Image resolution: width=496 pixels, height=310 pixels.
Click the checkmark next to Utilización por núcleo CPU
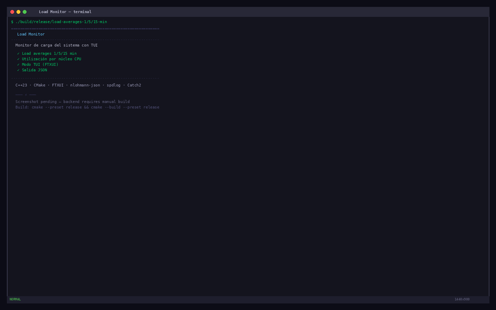(x=19, y=59)
